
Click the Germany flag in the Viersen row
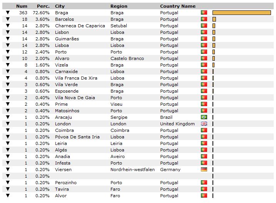pos(204,170)
